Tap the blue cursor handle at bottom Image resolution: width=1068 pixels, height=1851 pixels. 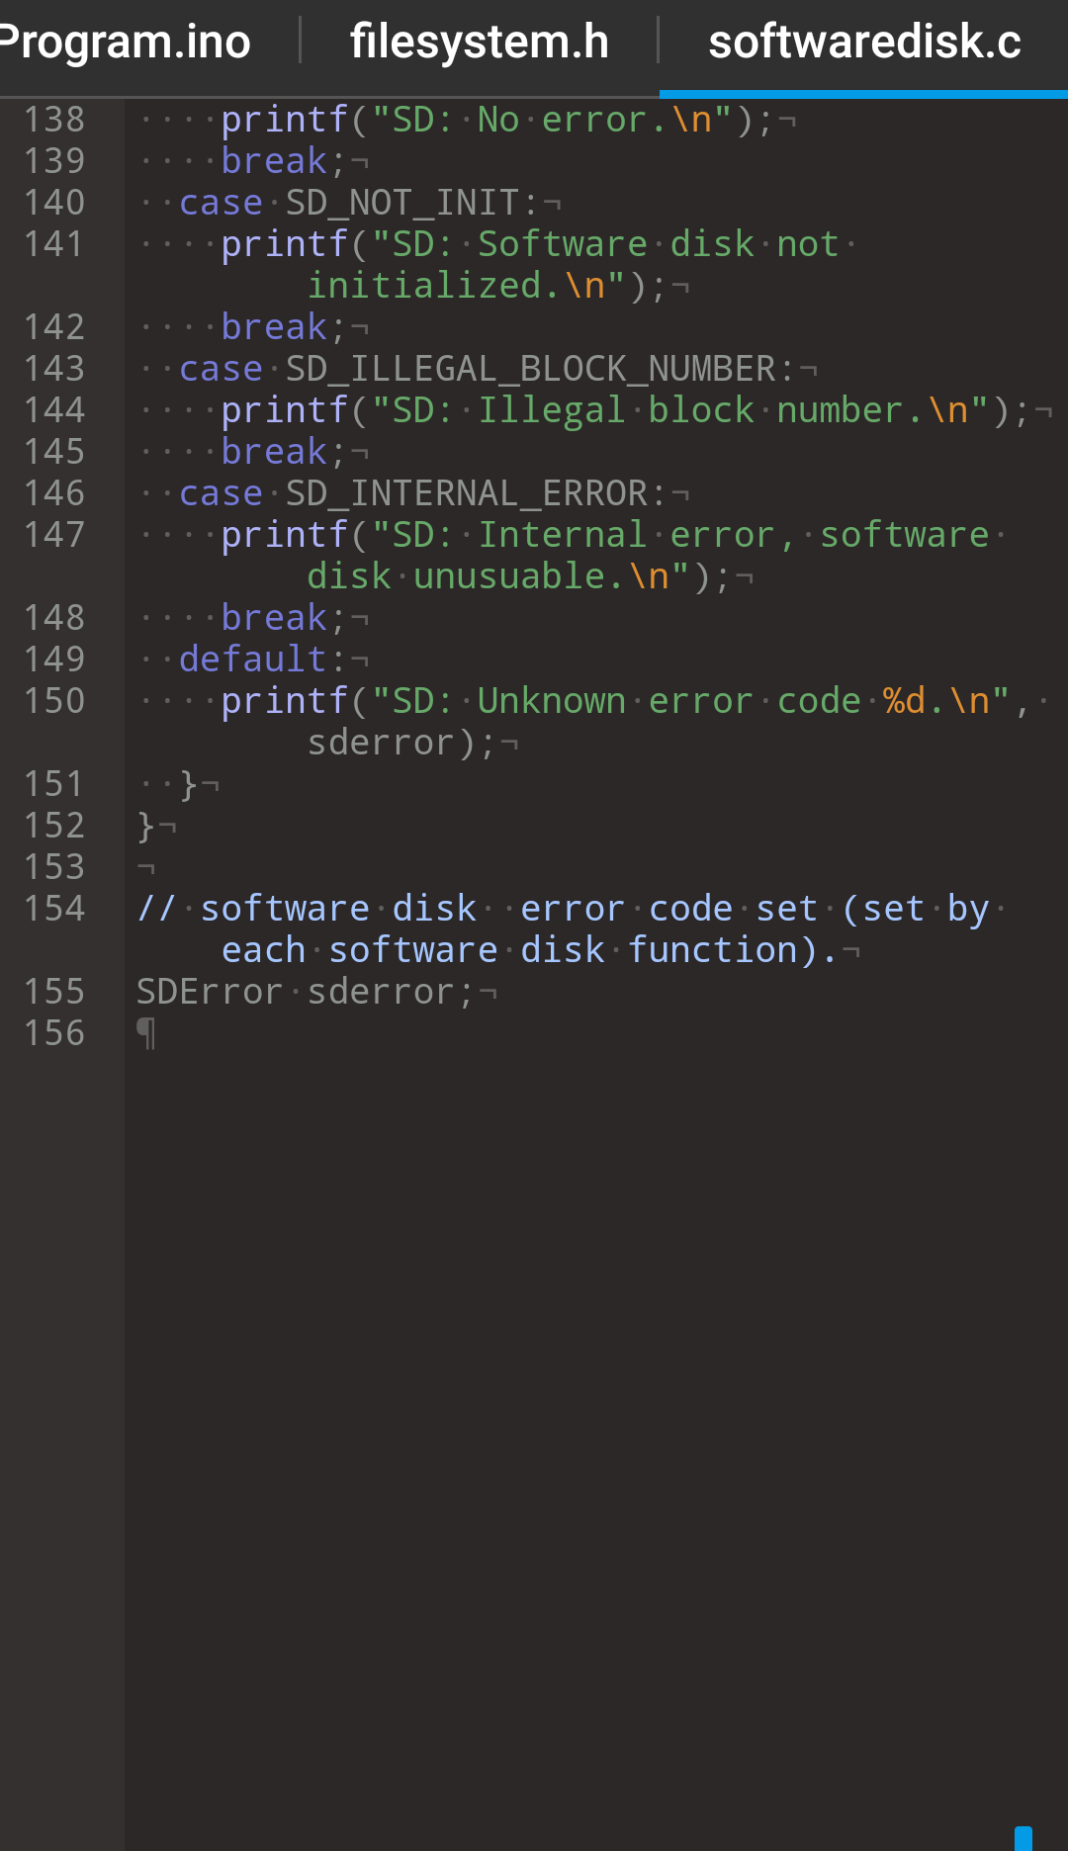click(x=1023, y=1838)
